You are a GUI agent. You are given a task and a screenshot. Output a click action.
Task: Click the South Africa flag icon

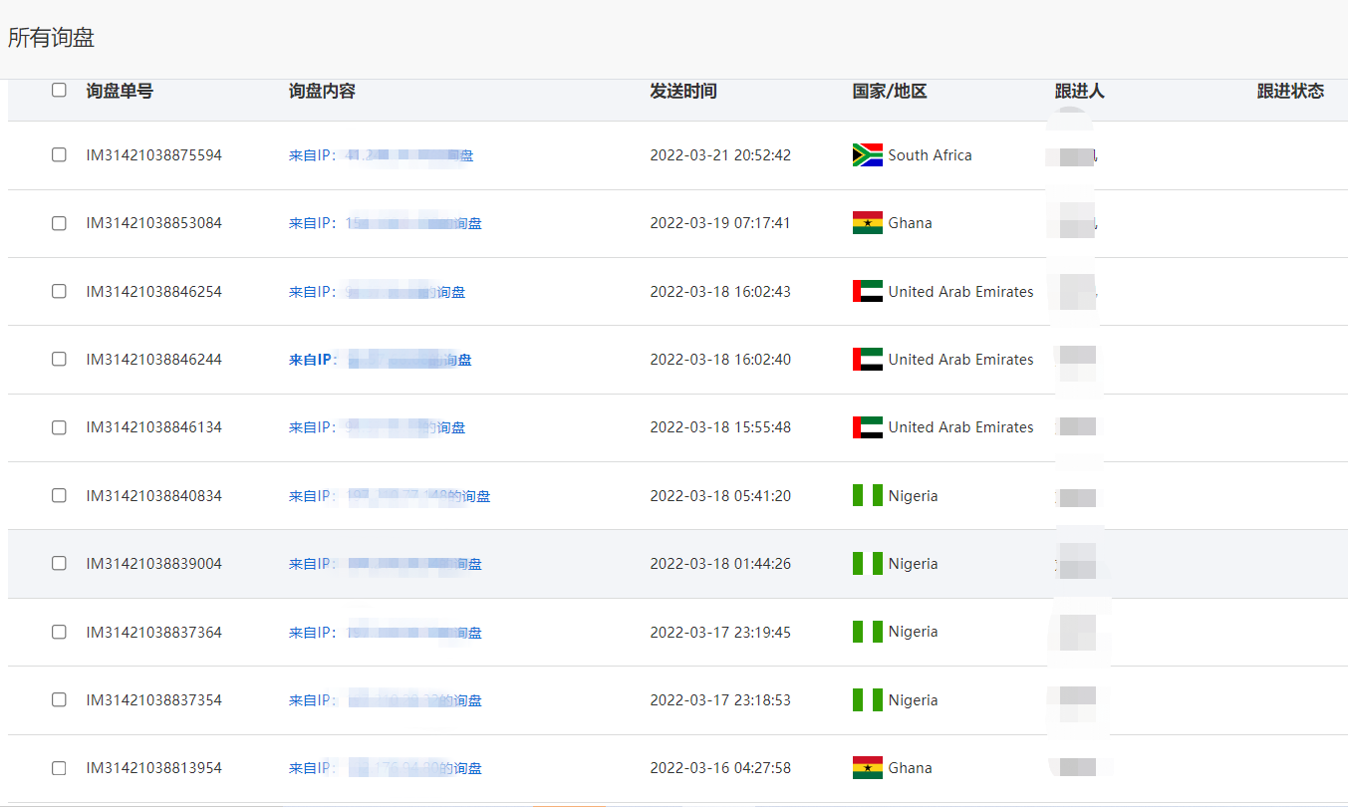pyautogui.click(x=867, y=155)
